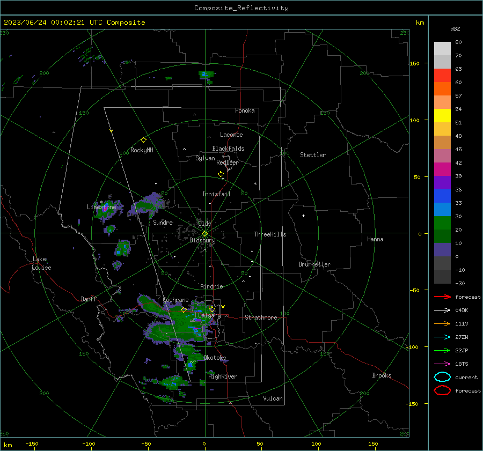Click the Ponoka town label
Viewport: 483px width, 451px height.
pos(245,110)
